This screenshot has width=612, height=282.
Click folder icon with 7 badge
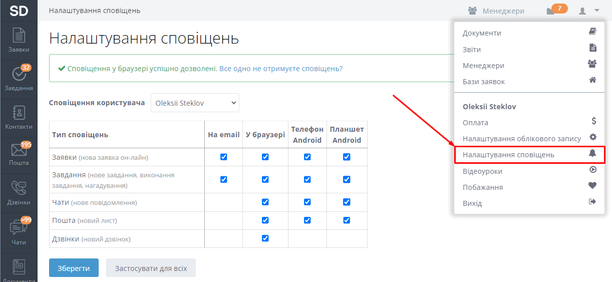click(552, 11)
